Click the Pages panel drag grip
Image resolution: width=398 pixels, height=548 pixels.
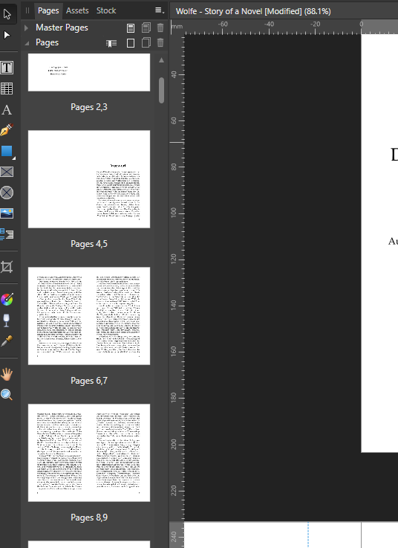pos(27,11)
